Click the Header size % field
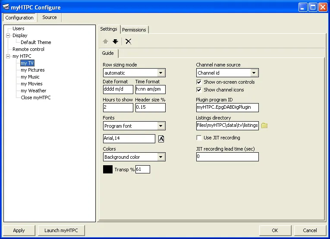Viewport: 330px width, 239px height. coord(151,107)
